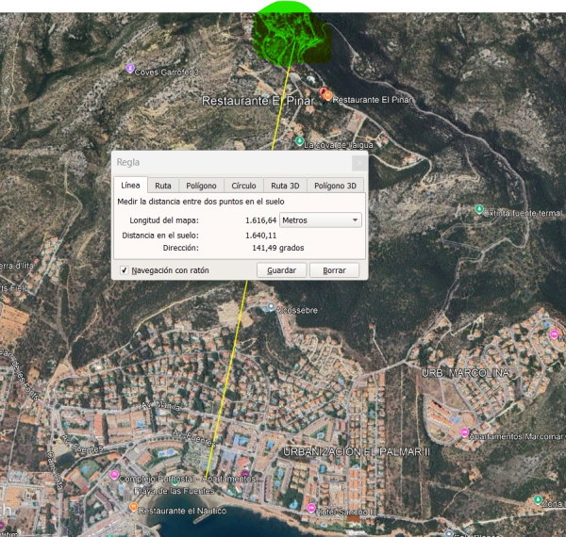Image resolution: width=566 pixels, height=537 pixels.
Task: Close the Regla dialog window
Action: pyautogui.click(x=358, y=162)
